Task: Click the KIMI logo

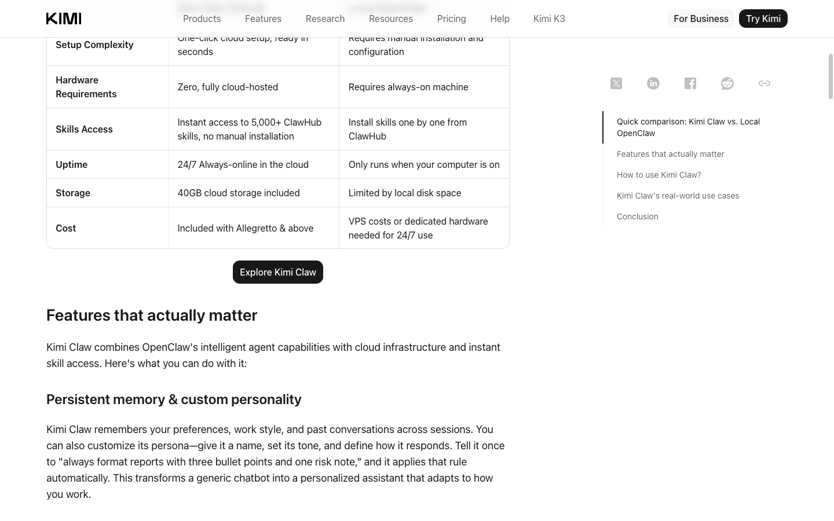Action: click(64, 19)
